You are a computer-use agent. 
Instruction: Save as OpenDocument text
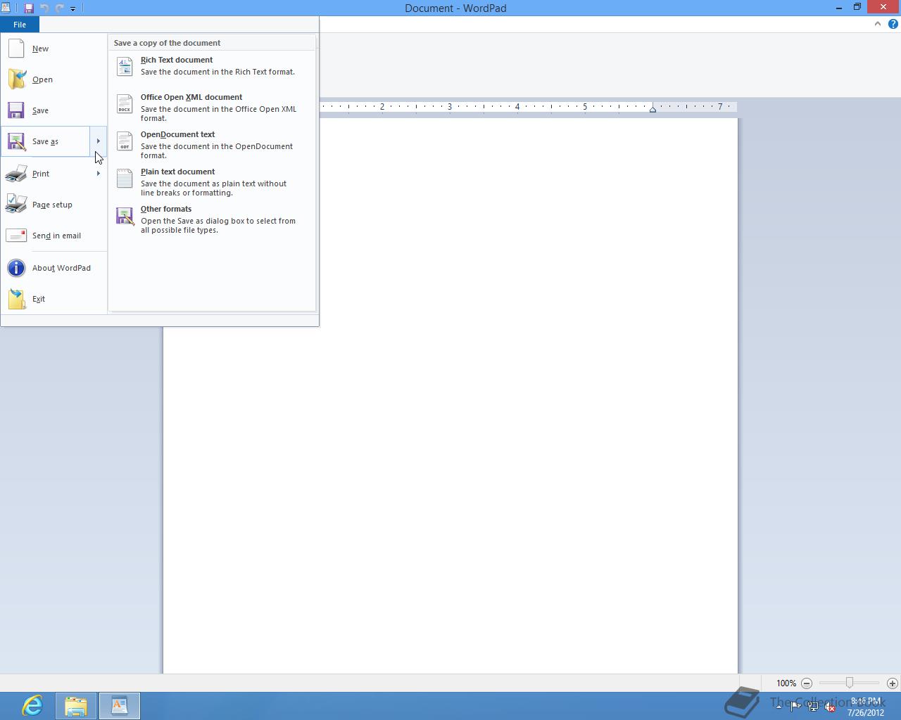[x=212, y=144]
